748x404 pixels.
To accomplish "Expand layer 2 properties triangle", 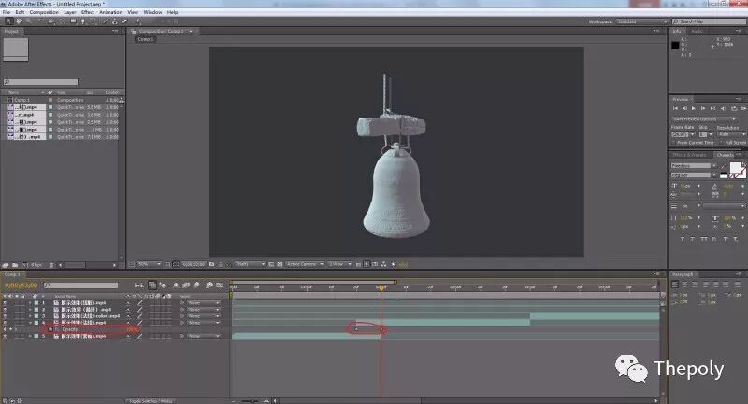I will click(30, 310).
